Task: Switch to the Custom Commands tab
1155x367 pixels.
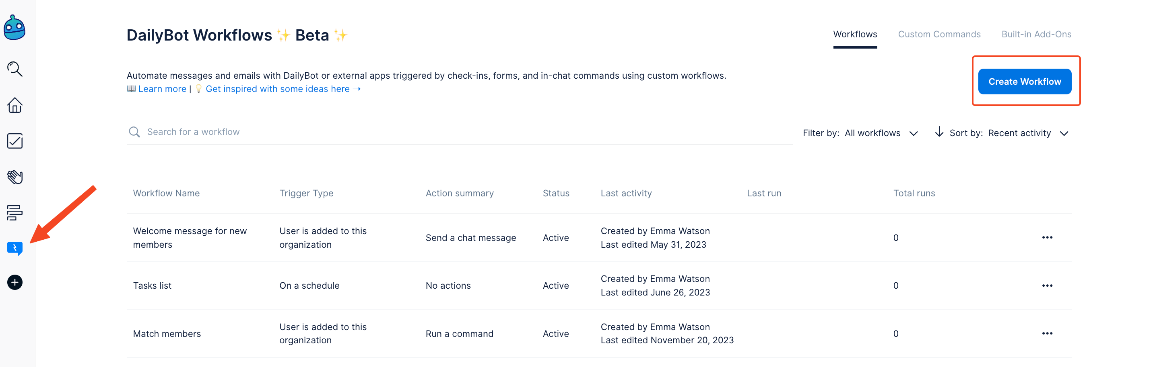Action: click(x=939, y=34)
